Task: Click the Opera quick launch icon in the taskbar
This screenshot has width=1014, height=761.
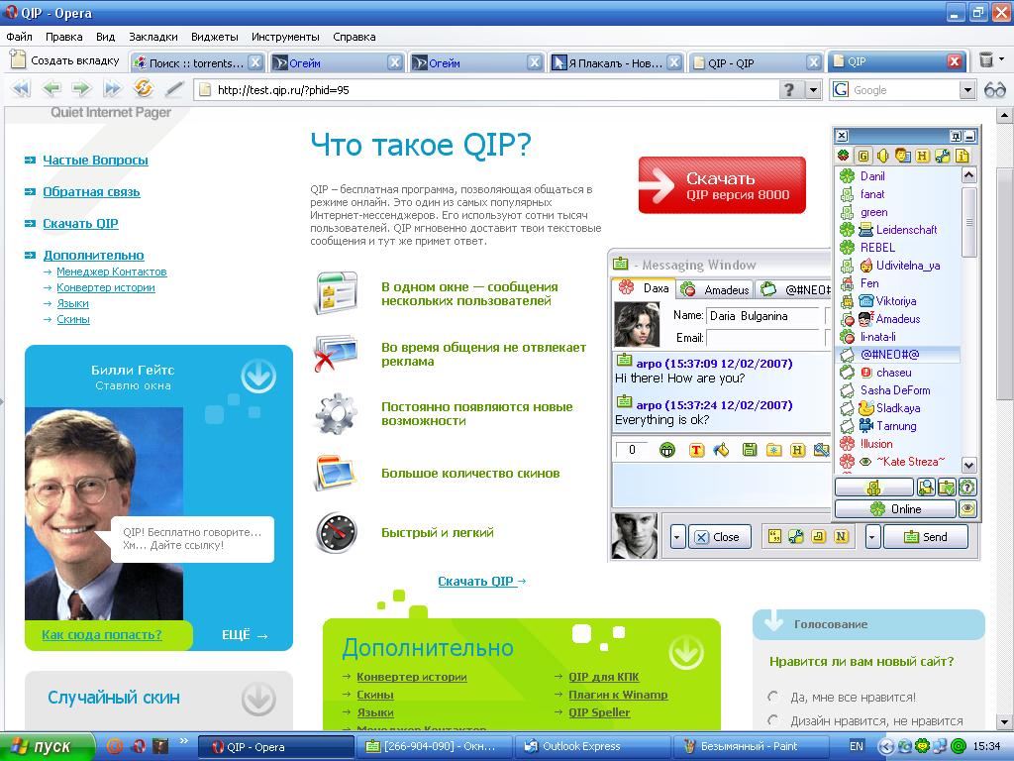Action: (x=138, y=746)
